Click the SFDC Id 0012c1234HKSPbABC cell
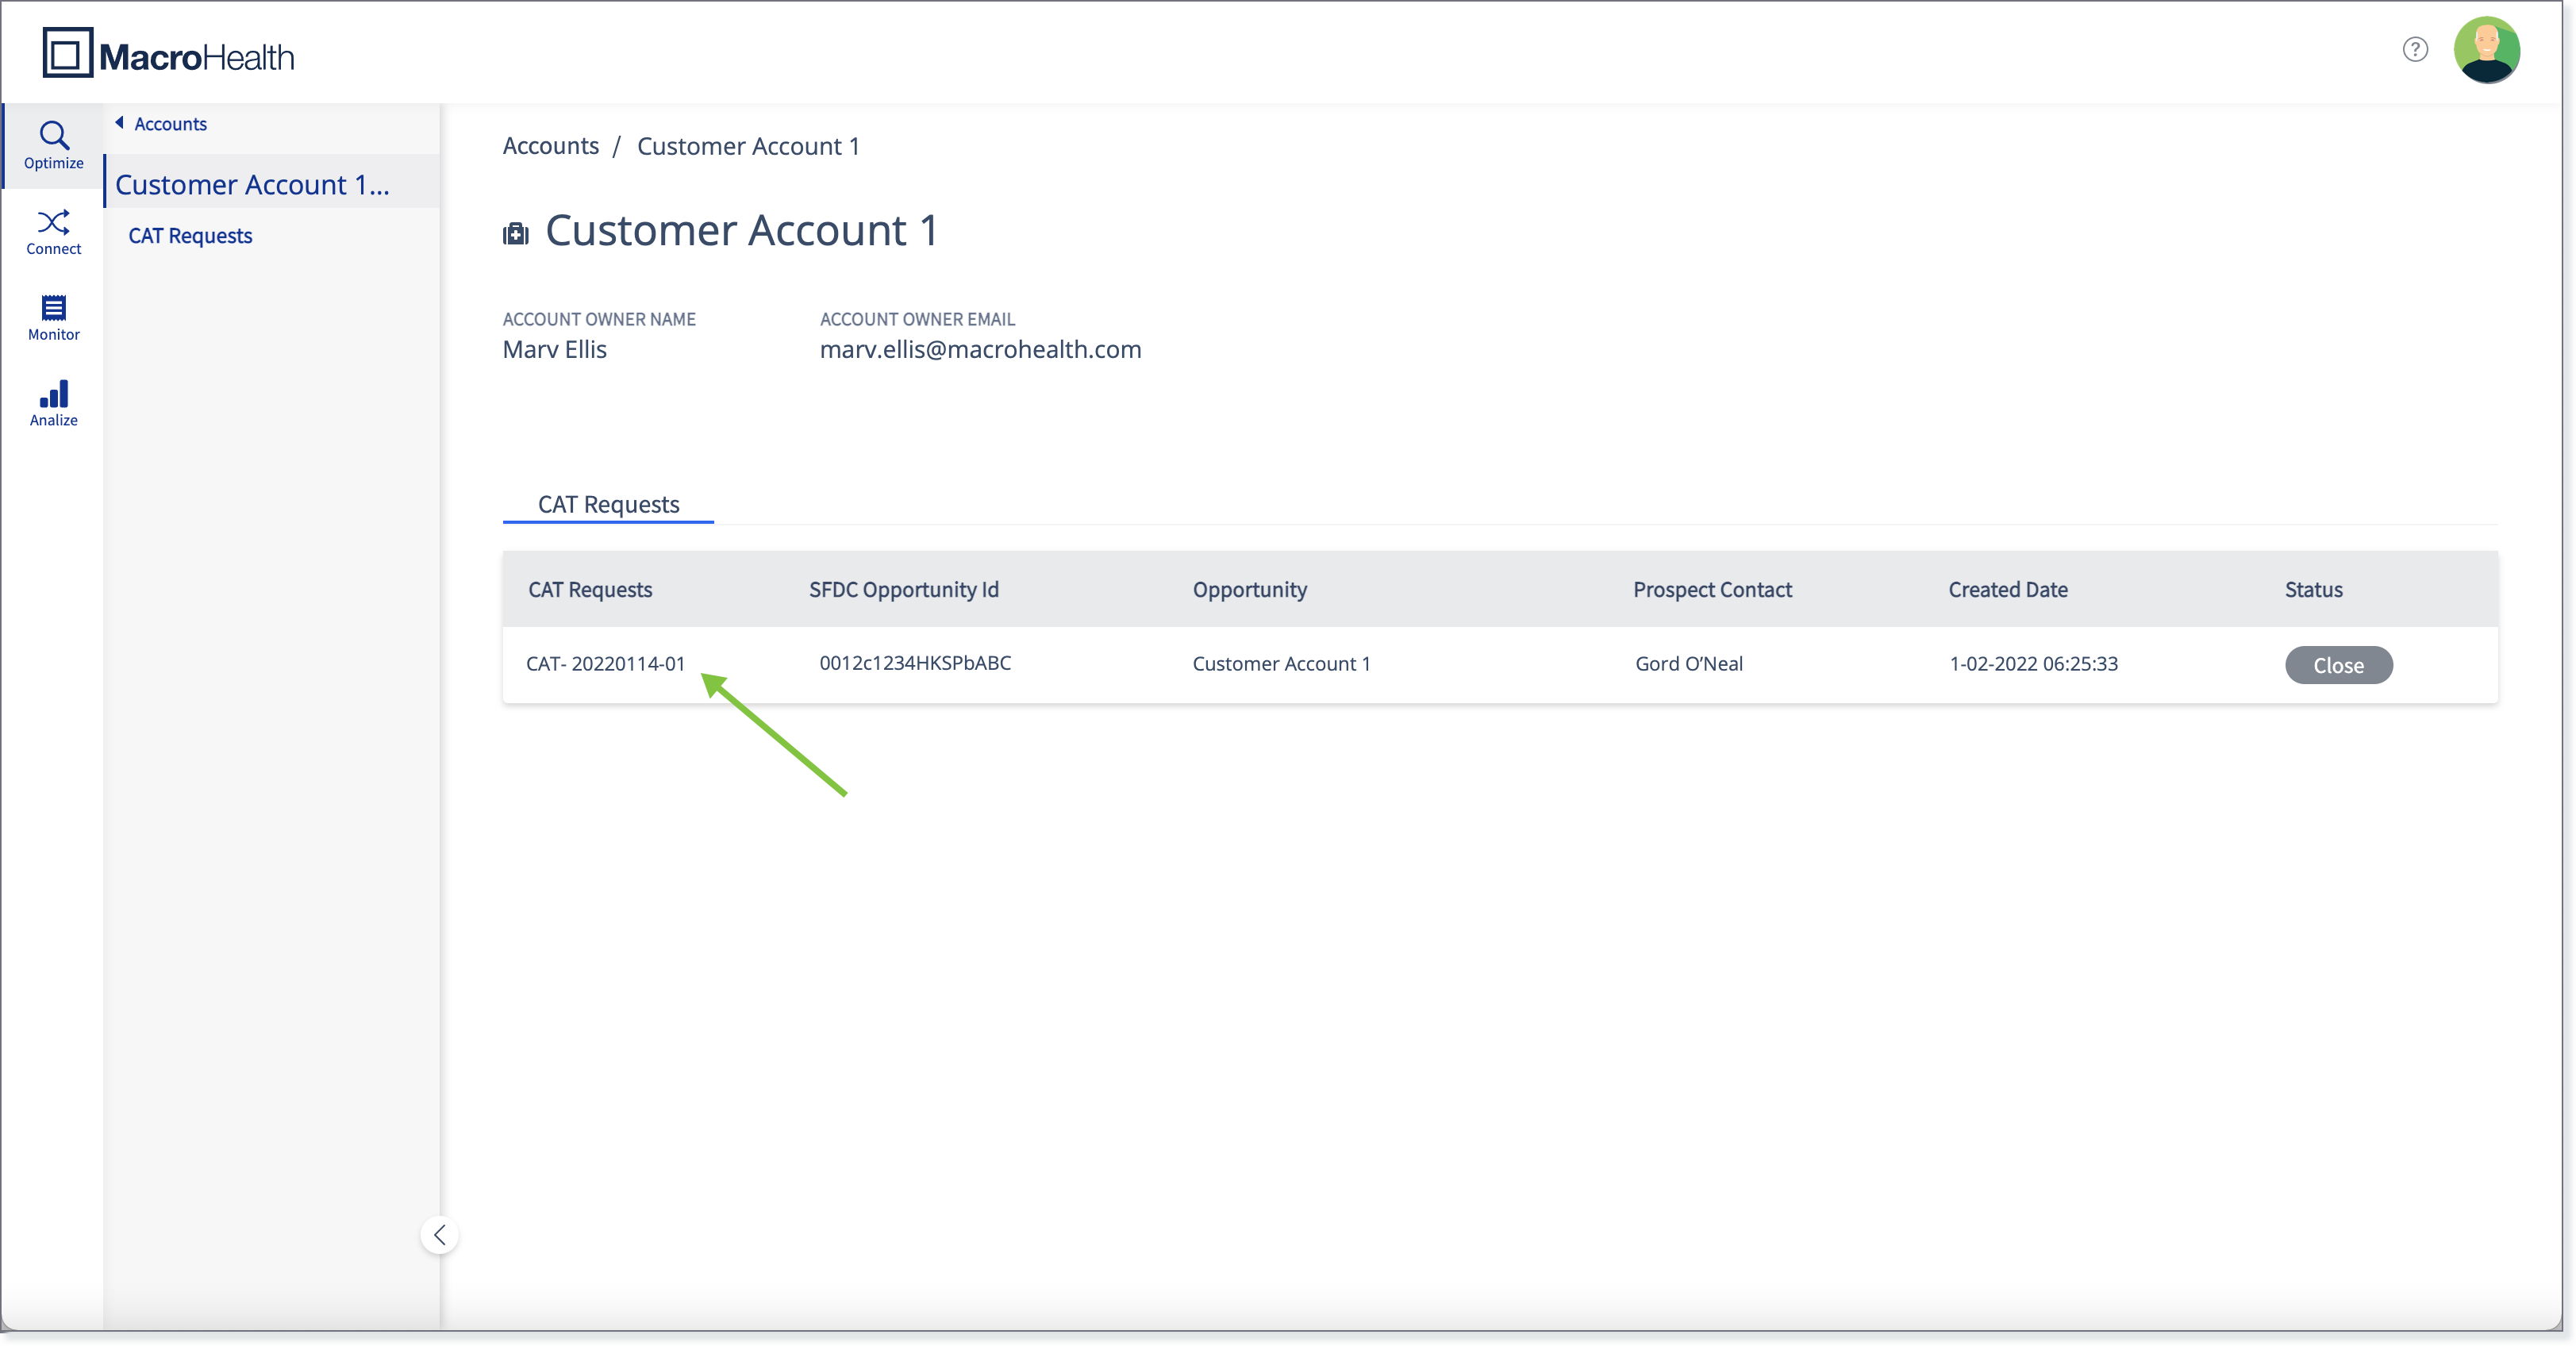 coord(915,663)
